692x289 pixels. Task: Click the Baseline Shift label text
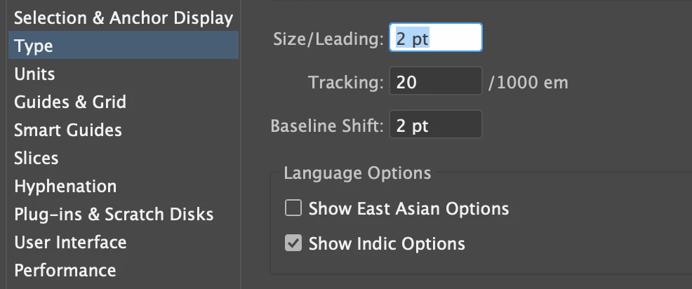(327, 127)
